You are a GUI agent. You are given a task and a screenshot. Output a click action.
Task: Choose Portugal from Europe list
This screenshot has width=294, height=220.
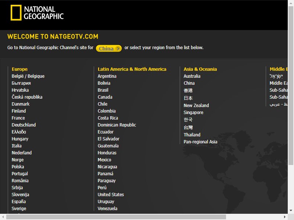pyautogui.click(x=20, y=173)
